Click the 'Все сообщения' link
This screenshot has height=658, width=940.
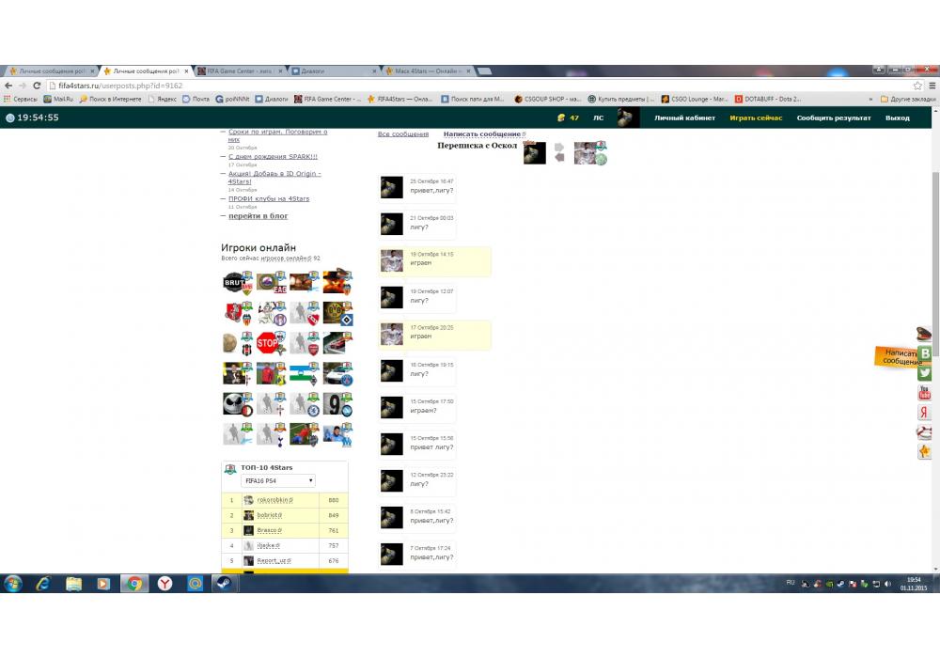(x=402, y=134)
